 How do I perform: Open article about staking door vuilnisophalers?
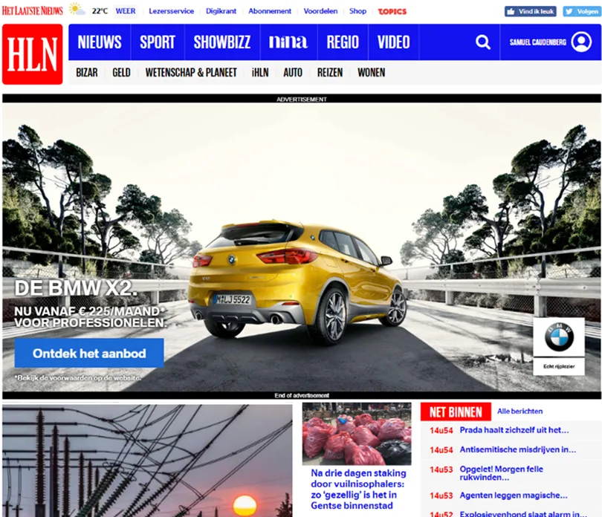tap(358, 490)
